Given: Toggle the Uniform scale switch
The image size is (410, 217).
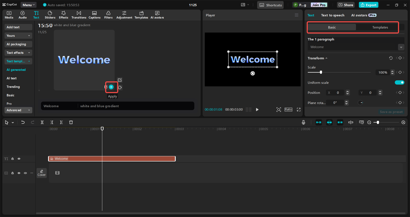Looking at the screenshot, I should 399,82.
